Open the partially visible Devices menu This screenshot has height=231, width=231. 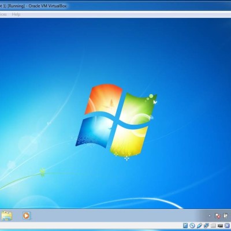click(x=3, y=14)
